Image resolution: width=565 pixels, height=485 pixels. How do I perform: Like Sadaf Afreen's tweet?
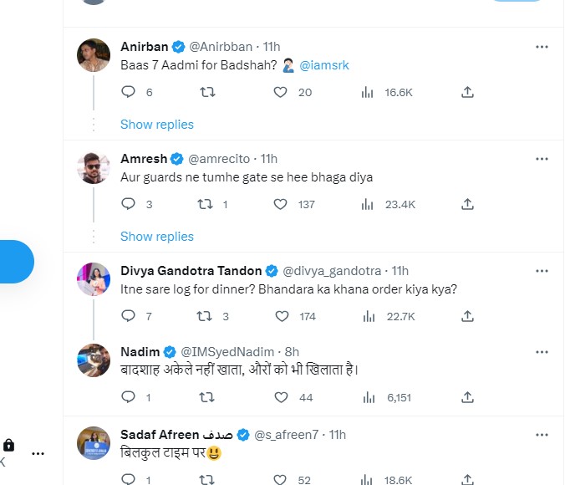282,479
